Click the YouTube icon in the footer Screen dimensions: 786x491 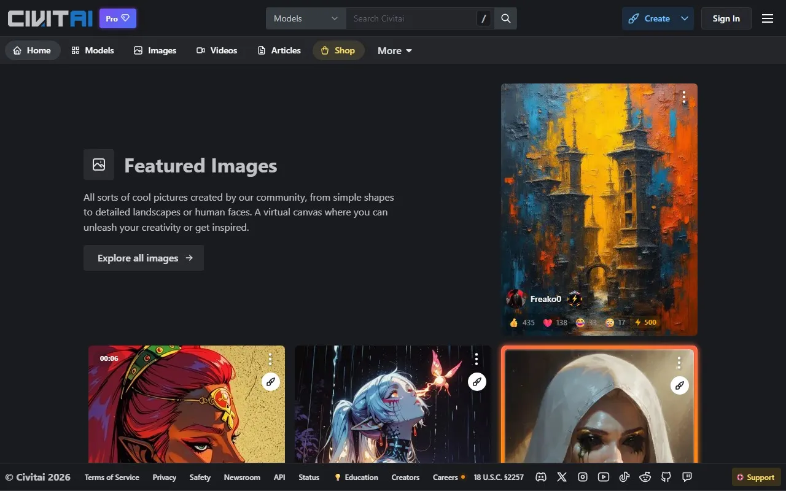click(x=604, y=477)
